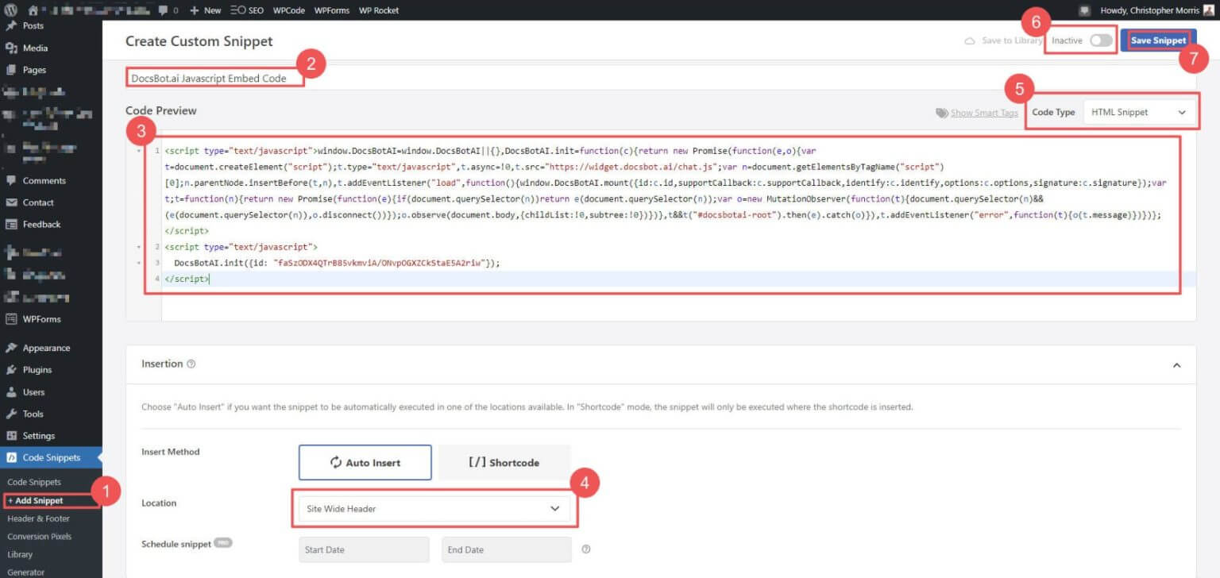Click the Pages sidebar icon
The image size is (1220, 578).
(11, 70)
